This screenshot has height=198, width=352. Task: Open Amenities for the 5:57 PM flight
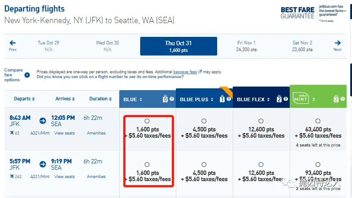pos(96,177)
